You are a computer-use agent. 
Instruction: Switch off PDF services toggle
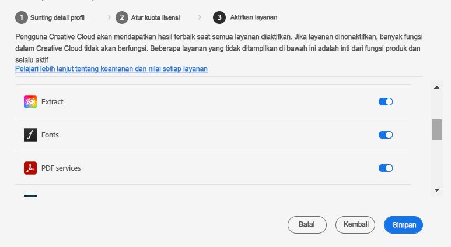point(386,168)
